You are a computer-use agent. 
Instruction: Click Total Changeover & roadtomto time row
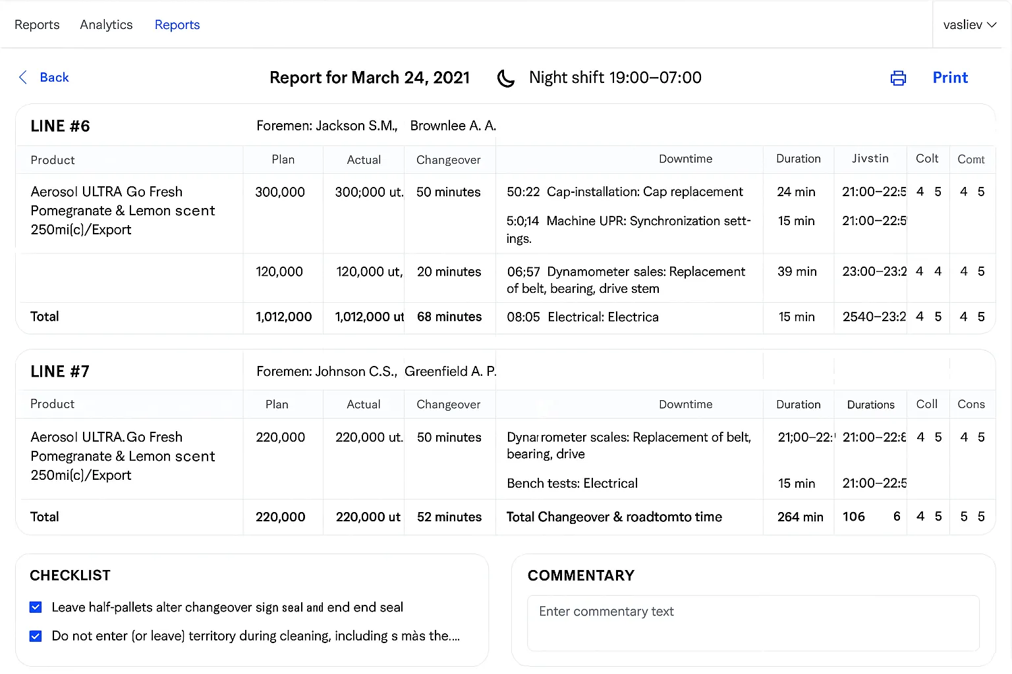pos(613,517)
